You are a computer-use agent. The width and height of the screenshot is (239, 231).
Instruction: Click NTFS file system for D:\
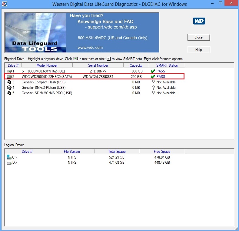pos(72,162)
